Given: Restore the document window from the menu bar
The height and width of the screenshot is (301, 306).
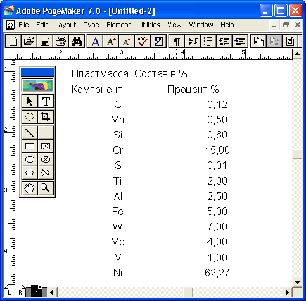Looking at the screenshot, I should [x=286, y=25].
